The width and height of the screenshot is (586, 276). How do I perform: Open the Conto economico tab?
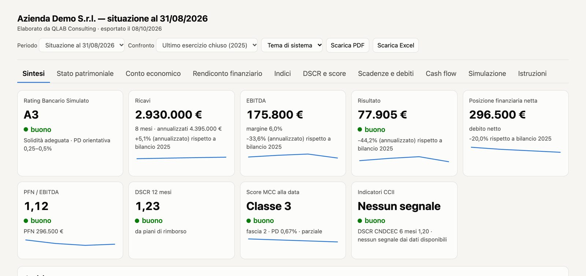[153, 74]
